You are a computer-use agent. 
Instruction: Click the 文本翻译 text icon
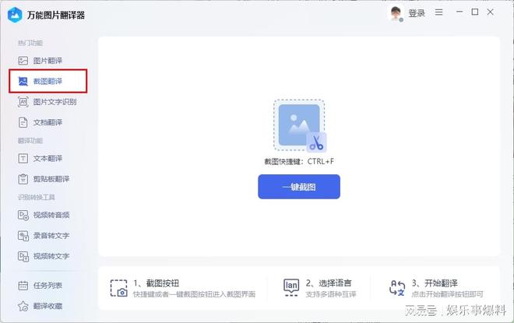coord(23,159)
